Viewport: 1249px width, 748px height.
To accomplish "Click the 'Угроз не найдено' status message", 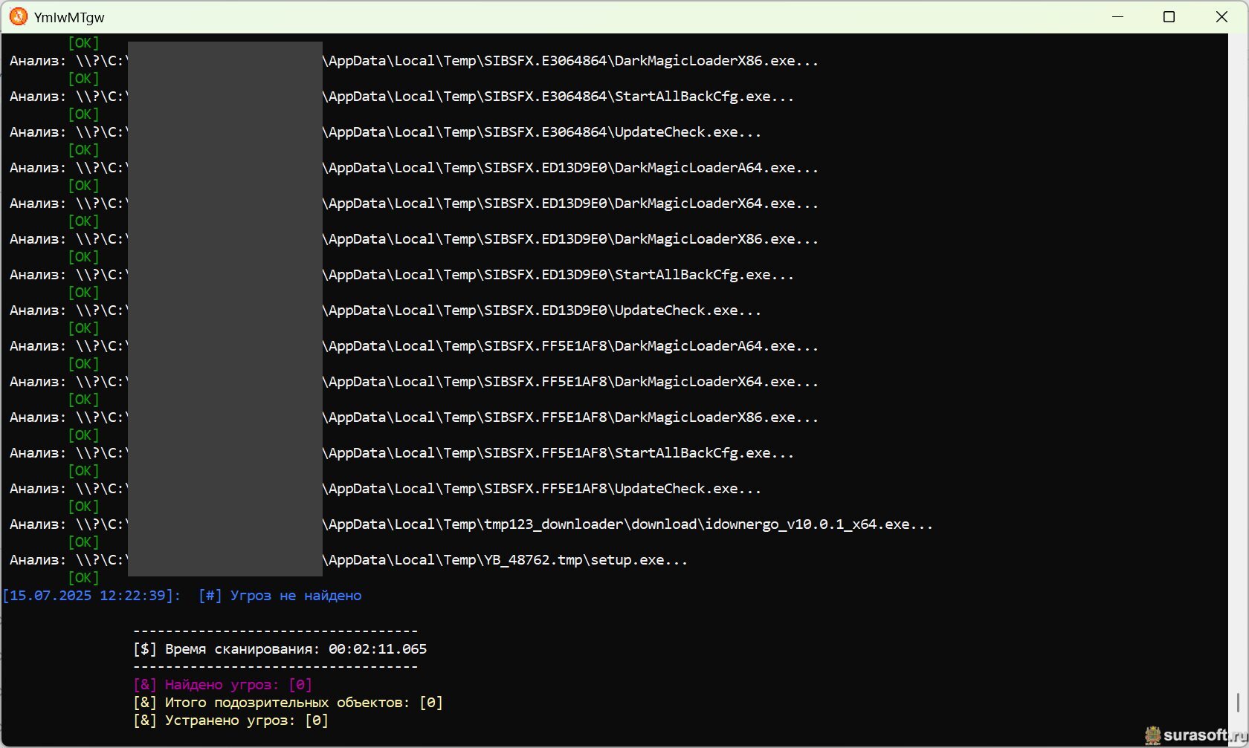I will pos(295,596).
